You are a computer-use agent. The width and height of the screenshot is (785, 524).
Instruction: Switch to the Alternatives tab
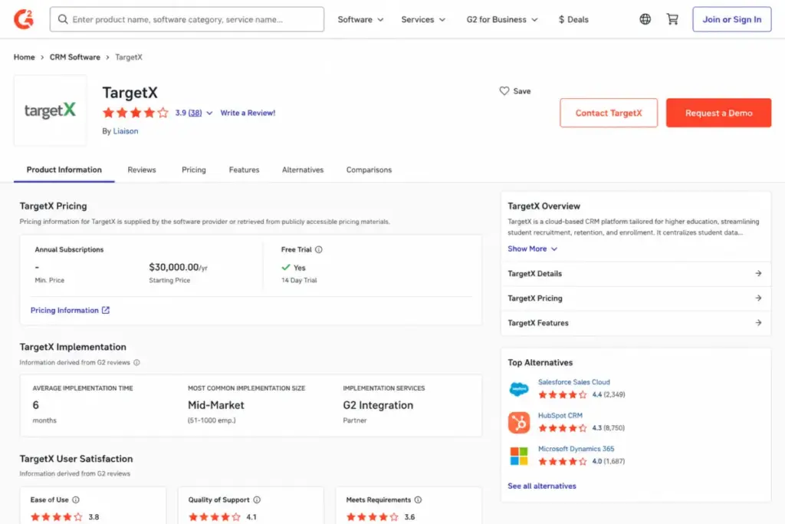(303, 170)
